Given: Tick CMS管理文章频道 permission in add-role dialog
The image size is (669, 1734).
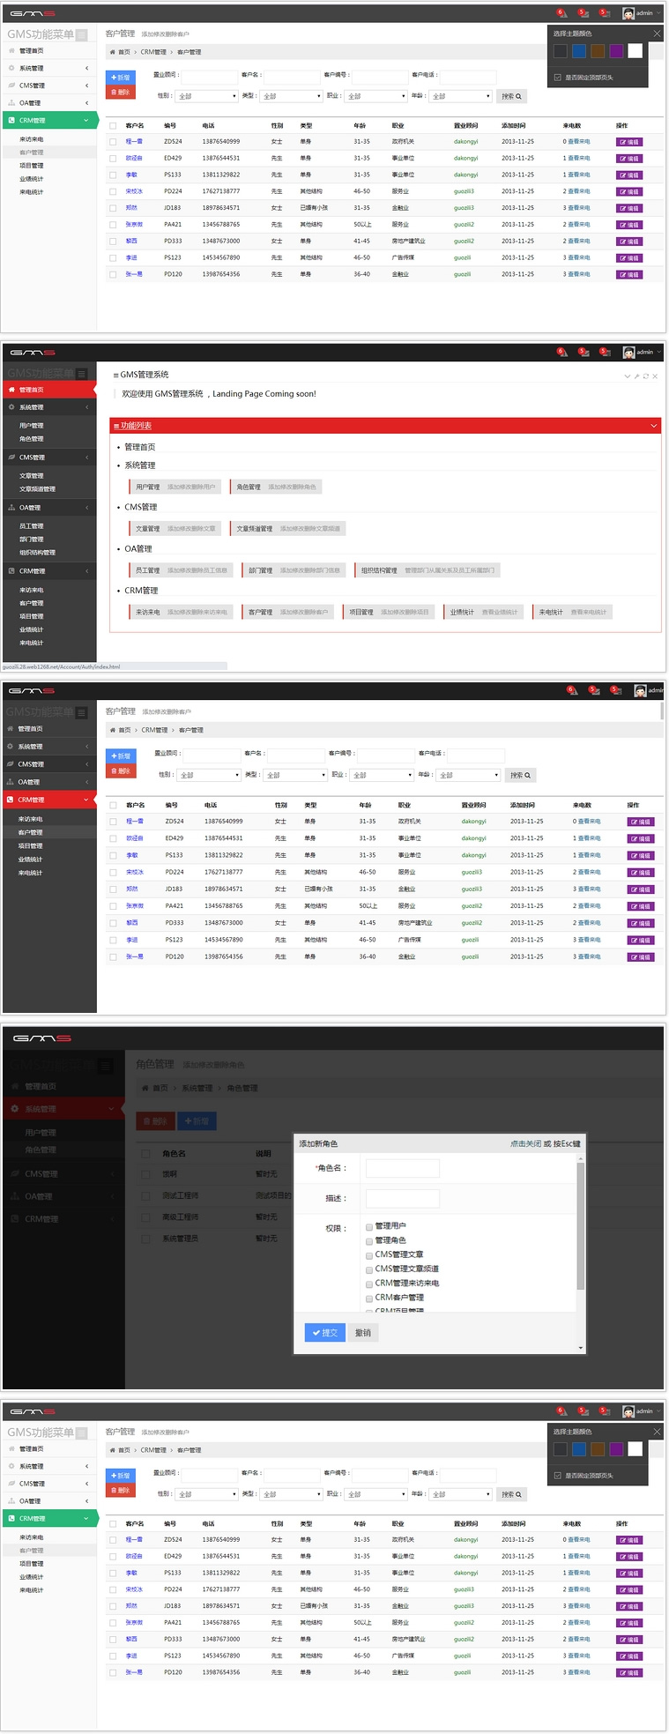Looking at the screenshot, I should tap(369, 1269).
